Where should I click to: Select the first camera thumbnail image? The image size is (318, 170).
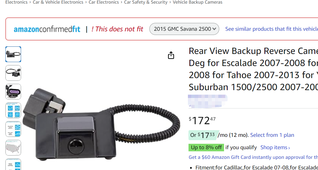point(13,54)
